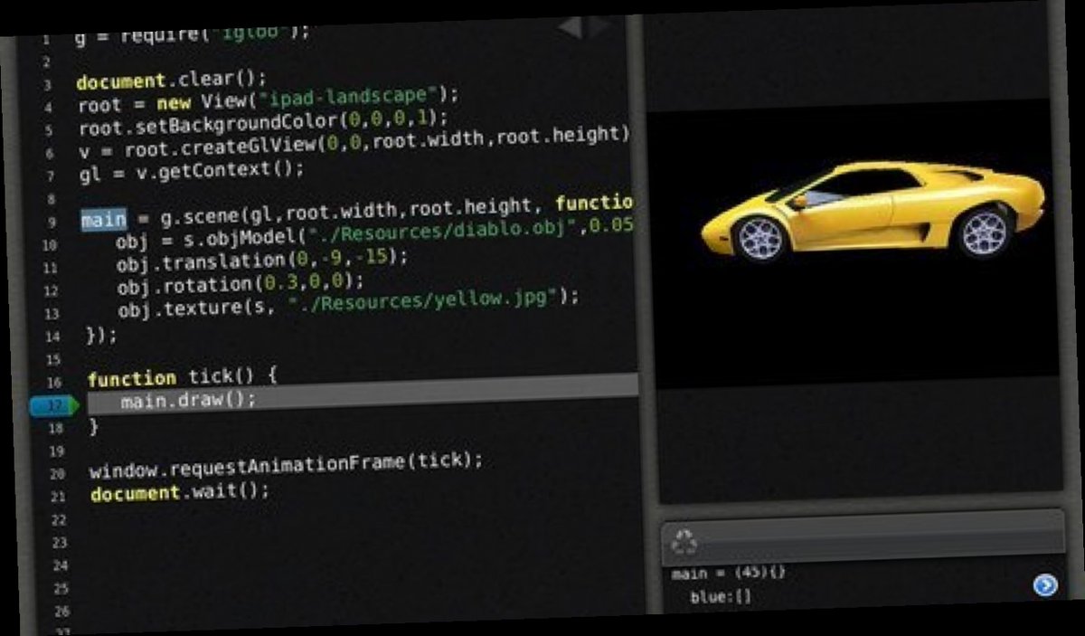The image size is (1085, 636).
Task: Clear the console using the recycle icon
Action: [684, 539]
